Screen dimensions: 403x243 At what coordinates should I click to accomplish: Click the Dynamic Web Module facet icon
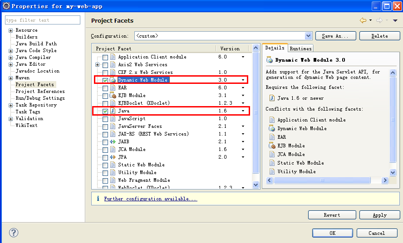tap(113, 80)
